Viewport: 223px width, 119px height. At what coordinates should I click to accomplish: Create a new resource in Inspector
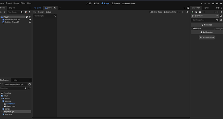click(x=192, y=12)
